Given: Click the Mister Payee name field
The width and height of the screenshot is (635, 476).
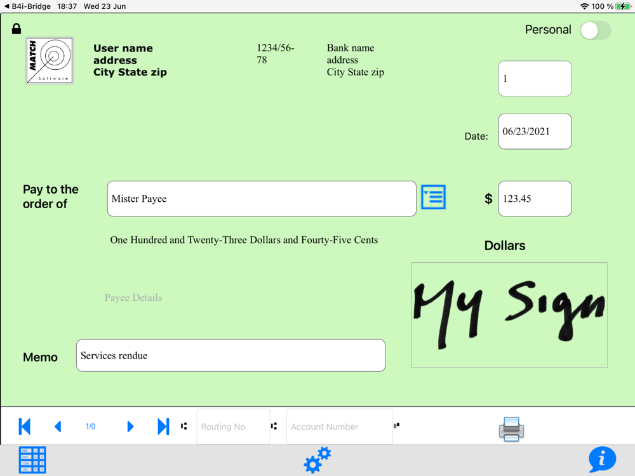Looking at the screenshot, I should point(262,199).
